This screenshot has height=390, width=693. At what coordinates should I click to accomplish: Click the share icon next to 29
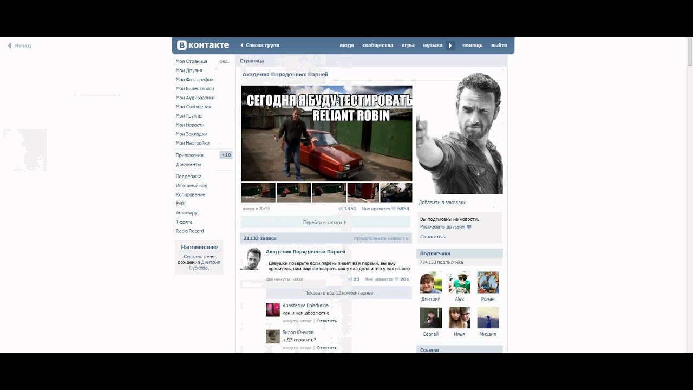350,279
